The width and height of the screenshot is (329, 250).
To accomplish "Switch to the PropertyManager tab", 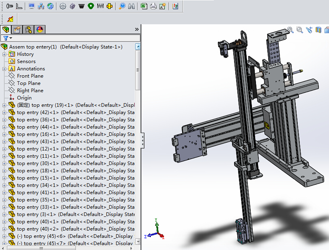I will (x=17, y=30).
